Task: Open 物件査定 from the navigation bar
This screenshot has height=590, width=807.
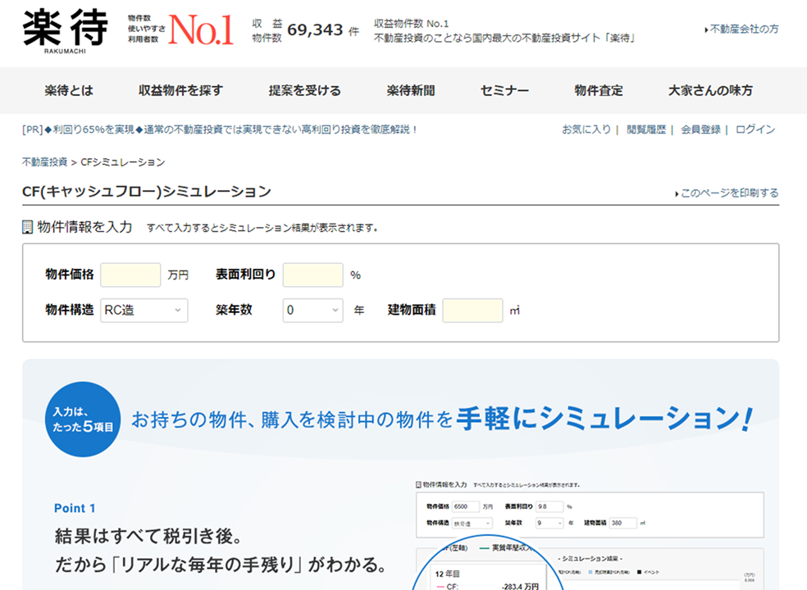Action: 599,91
